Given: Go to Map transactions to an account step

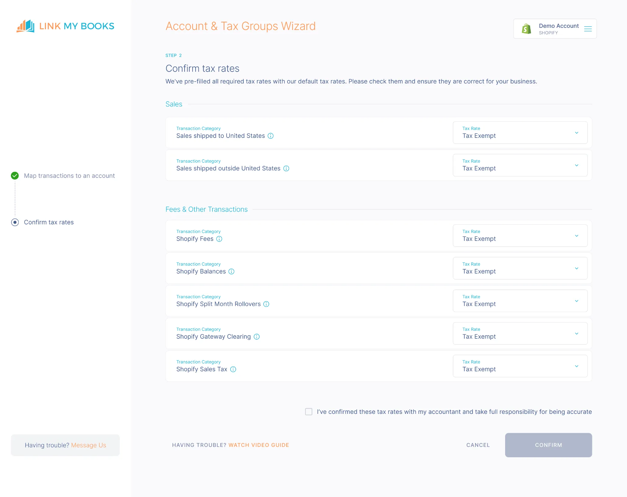Looking at the screenshot, I should (x=69, y=176).
